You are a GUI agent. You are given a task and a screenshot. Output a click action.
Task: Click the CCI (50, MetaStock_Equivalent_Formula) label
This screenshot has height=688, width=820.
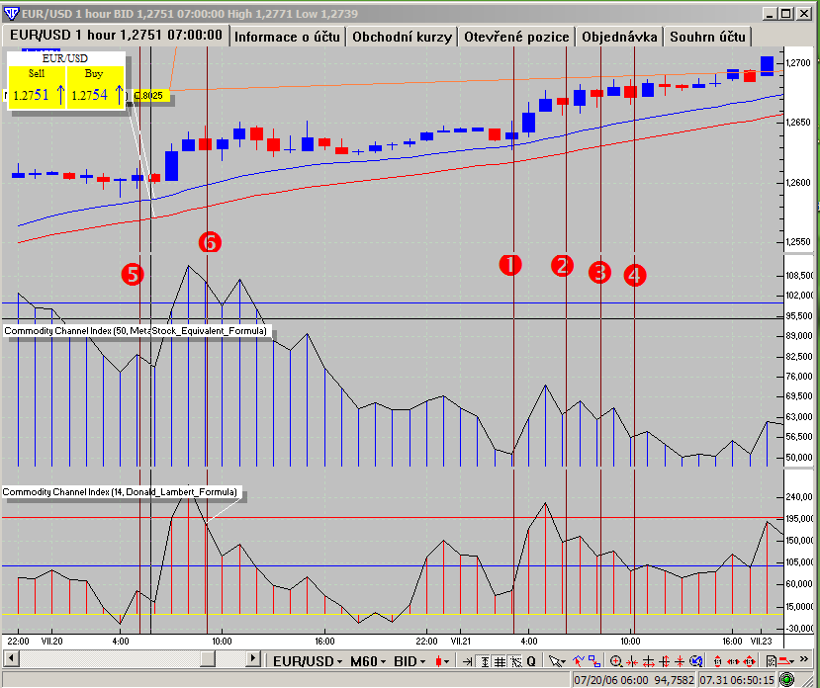pyautogui.click(x=136, y=331)
